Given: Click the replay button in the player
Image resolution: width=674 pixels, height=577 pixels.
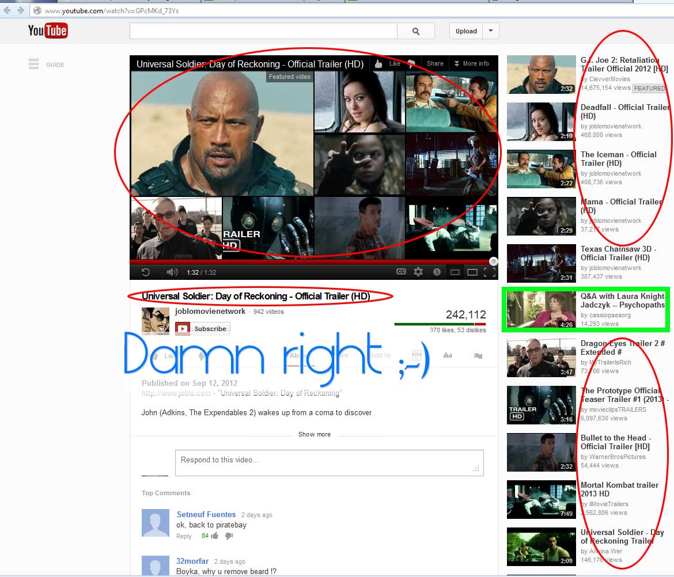Looking at the screenshot, I should 145,272.
